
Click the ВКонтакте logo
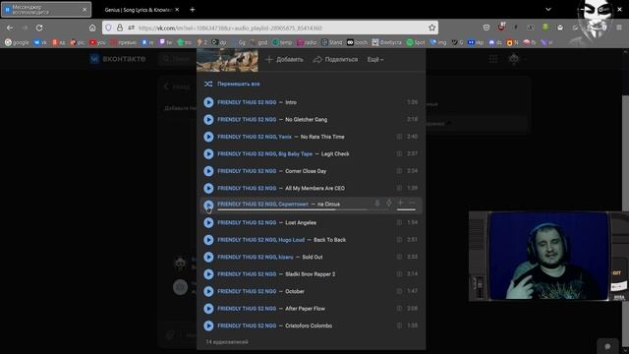118,59
